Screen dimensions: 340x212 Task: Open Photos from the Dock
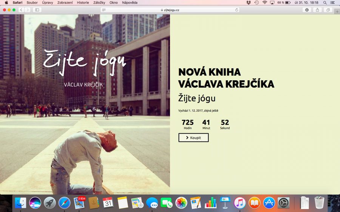tap(181, 203)
